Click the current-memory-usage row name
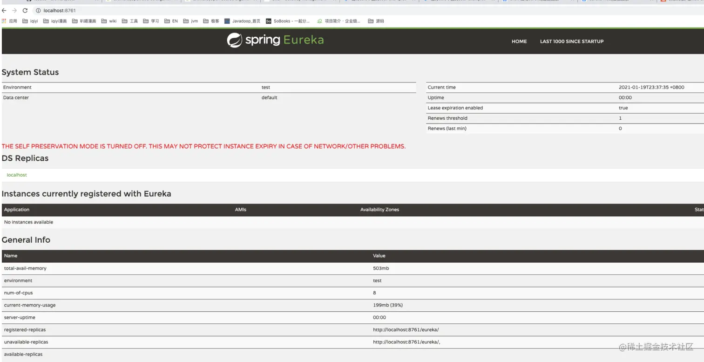Viewport: 704px width, 362px height. (29, 305)
